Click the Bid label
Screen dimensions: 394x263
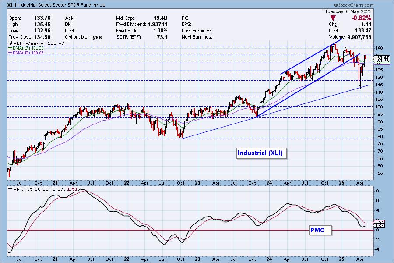pos(69,25)
